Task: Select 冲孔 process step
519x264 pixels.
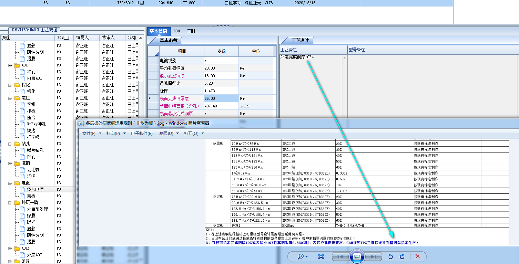Action: tap(31, 72)
